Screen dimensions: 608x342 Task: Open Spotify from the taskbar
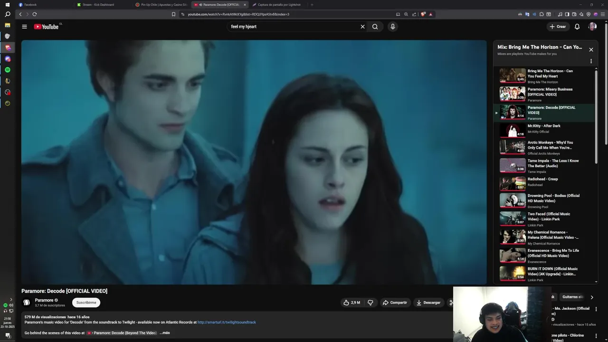(x=7, y=70)
